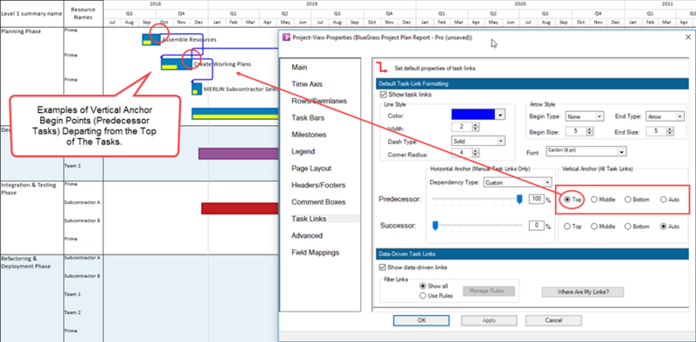Select Predecessor Bottom vertical anchor
696x342 pixels.
(x=627, y=200)
